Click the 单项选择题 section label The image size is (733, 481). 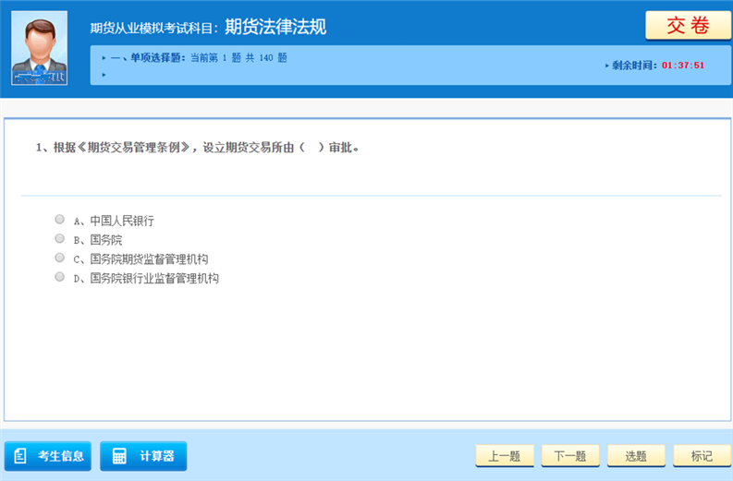point(148,58)
